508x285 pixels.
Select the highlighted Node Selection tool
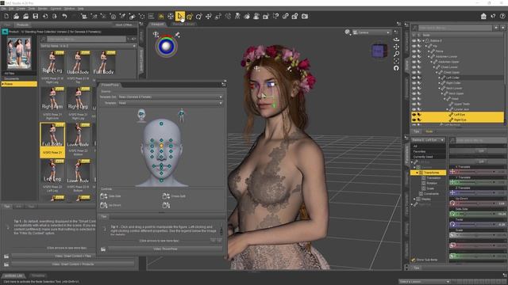click(180, 16)
